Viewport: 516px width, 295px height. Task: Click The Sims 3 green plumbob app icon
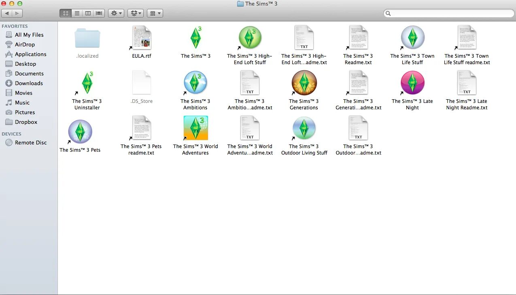(x=195, y=38)
